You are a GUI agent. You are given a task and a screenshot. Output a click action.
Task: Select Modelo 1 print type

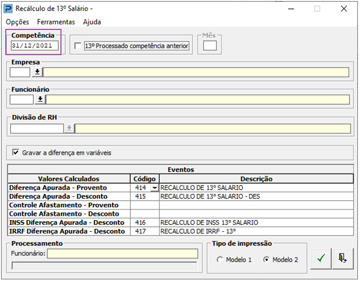220,260
